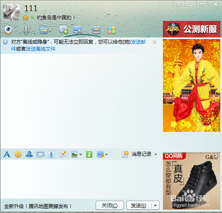Share music with green note icon
The width and height of the screenshot is (222, 213).
tap(89, 154)
